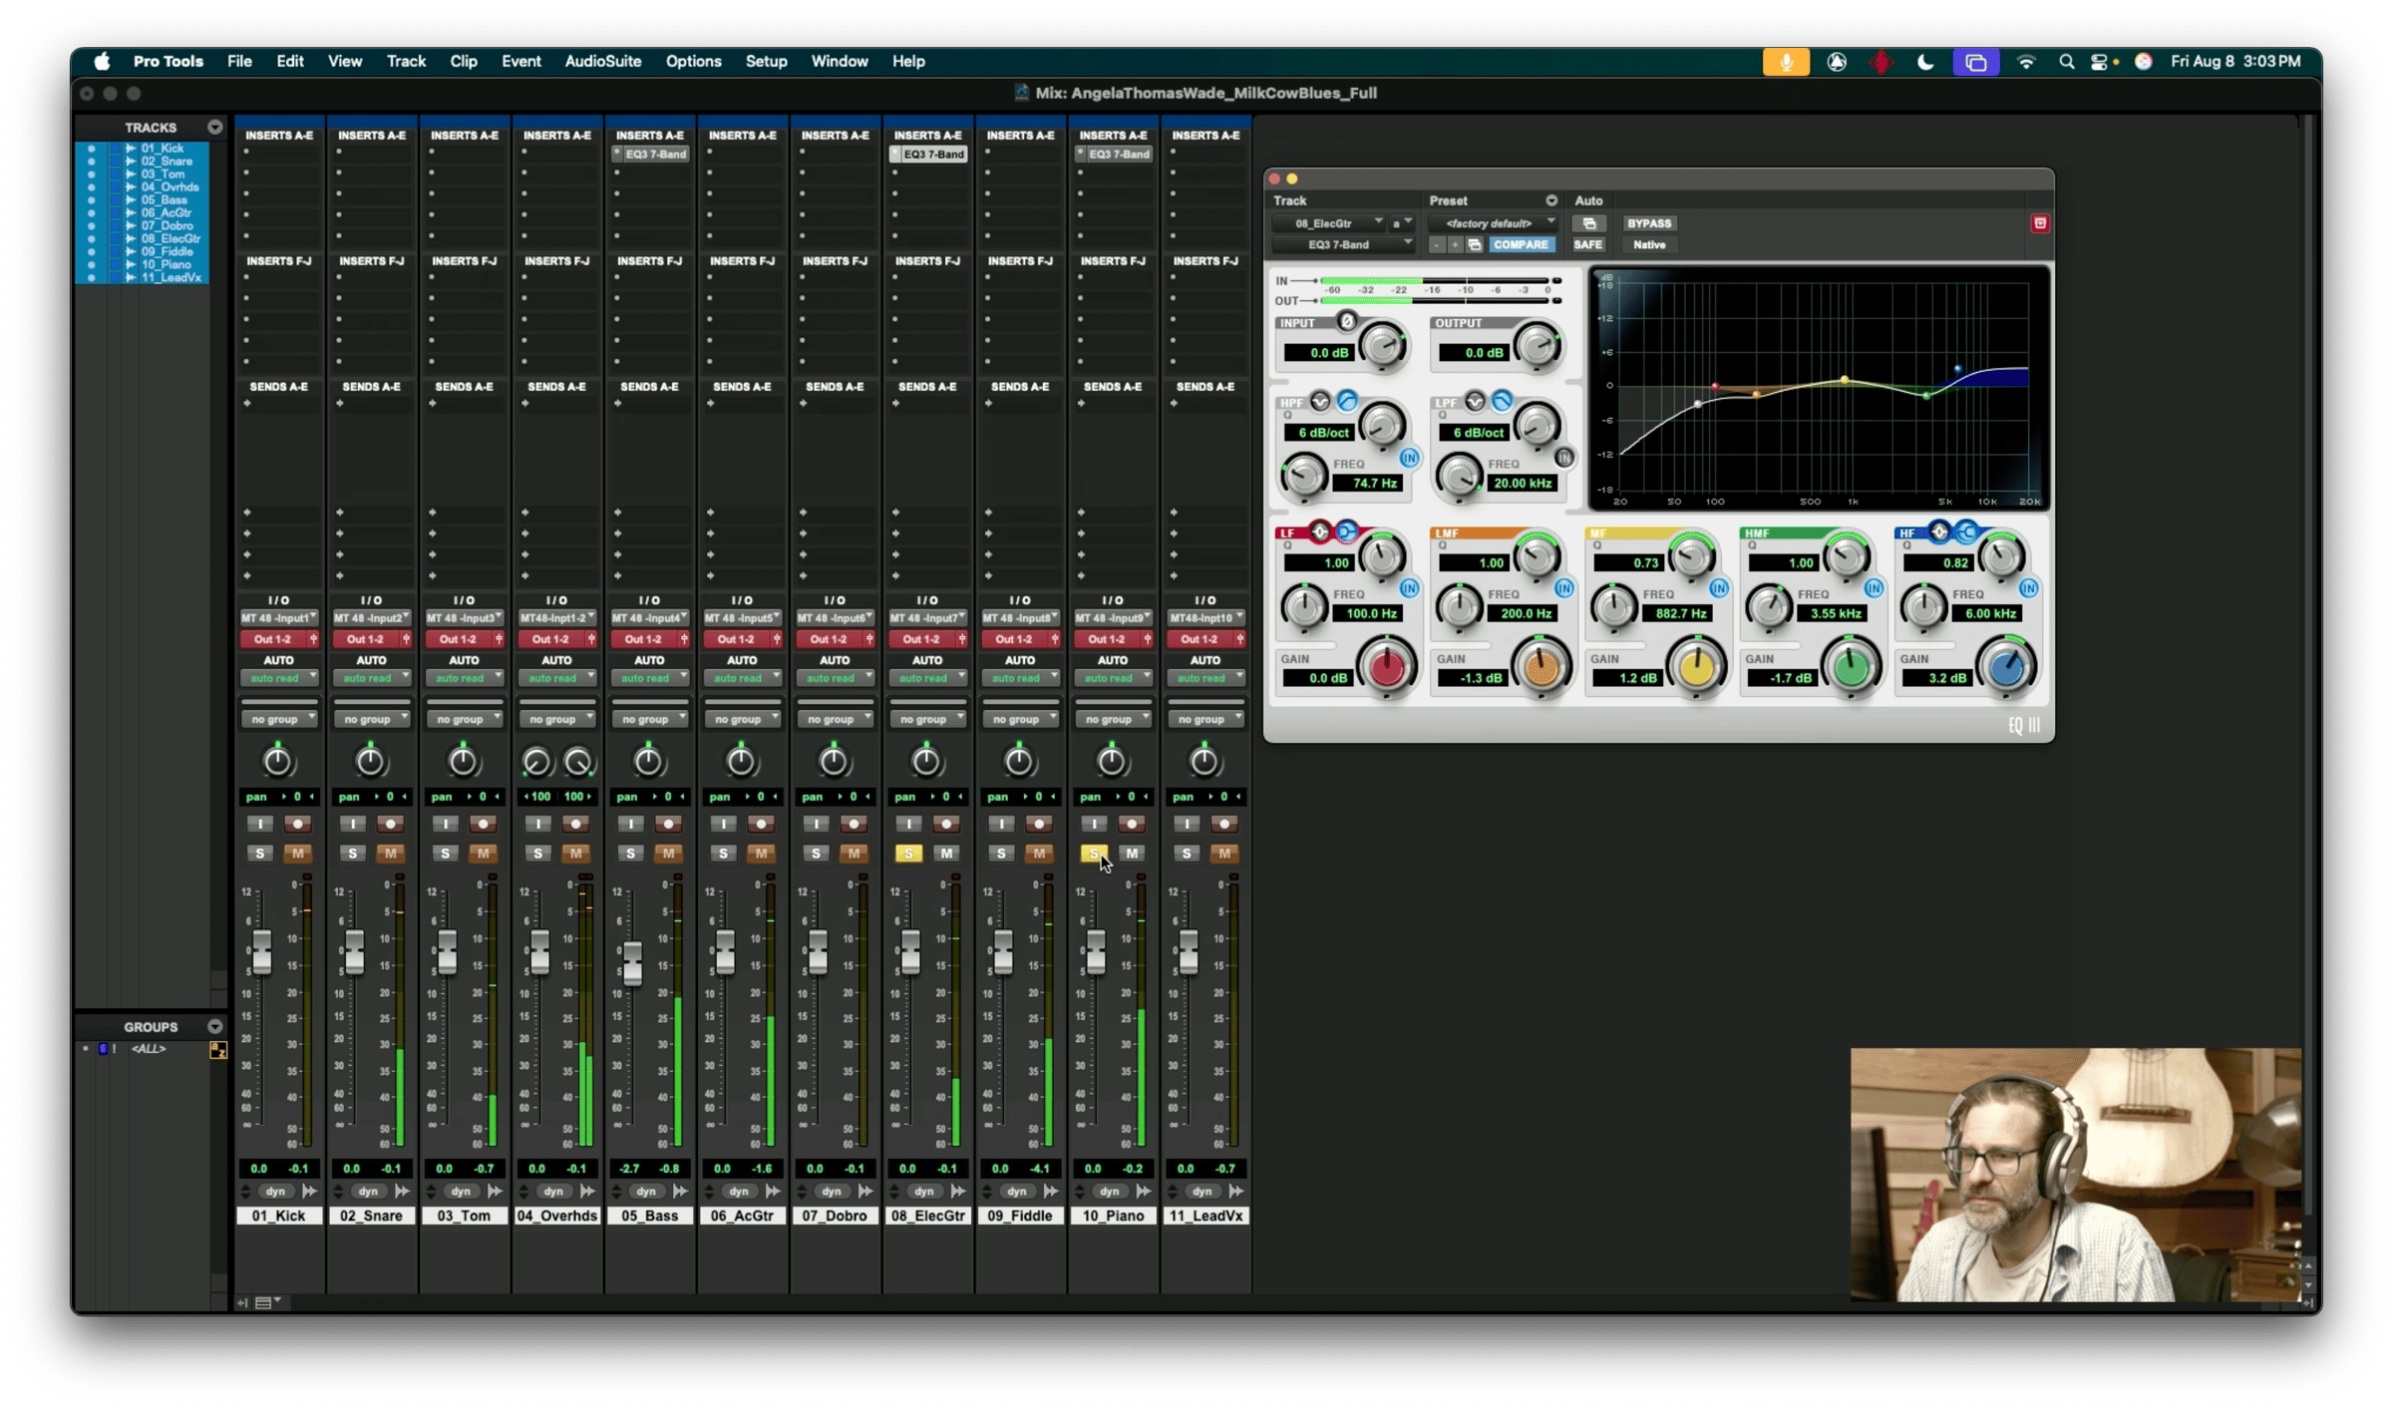Open the AudioSuite menu
This screenshot has width=2393, height=1409.
pyautogui.click(x=602, y=62)
